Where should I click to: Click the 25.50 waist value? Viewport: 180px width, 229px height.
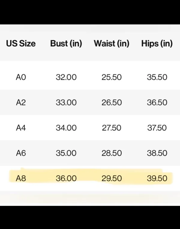point(112,77)
